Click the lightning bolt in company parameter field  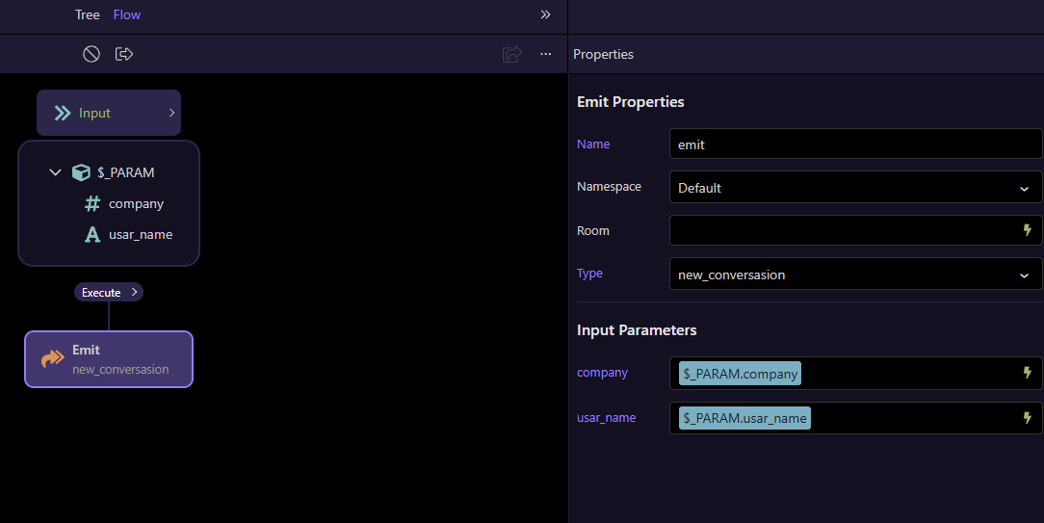tap(1027, 373)
